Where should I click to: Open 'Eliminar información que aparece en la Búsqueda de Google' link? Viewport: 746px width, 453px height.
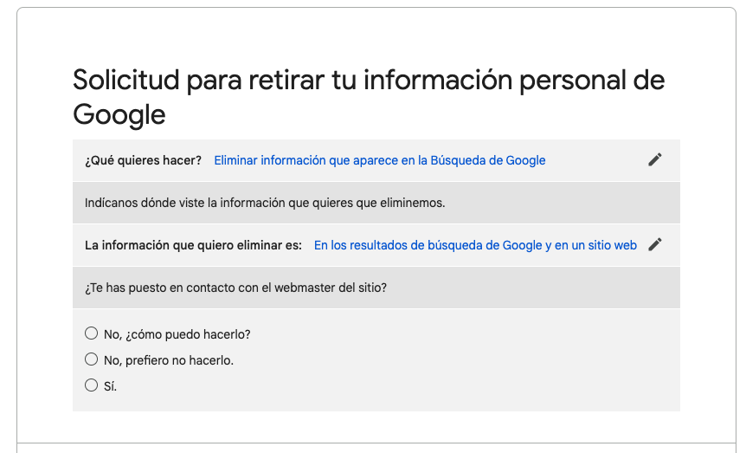(380, 160)
